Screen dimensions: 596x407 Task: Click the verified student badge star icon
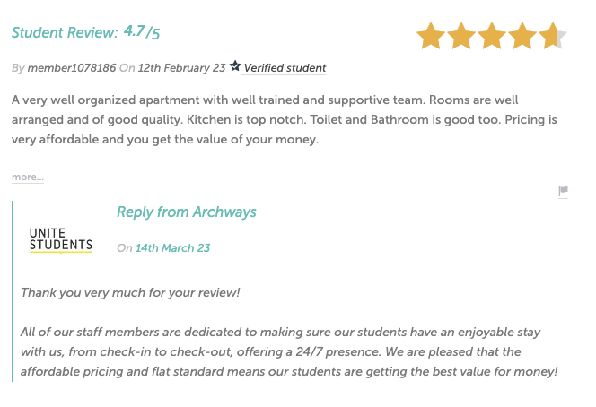point(235,66)
